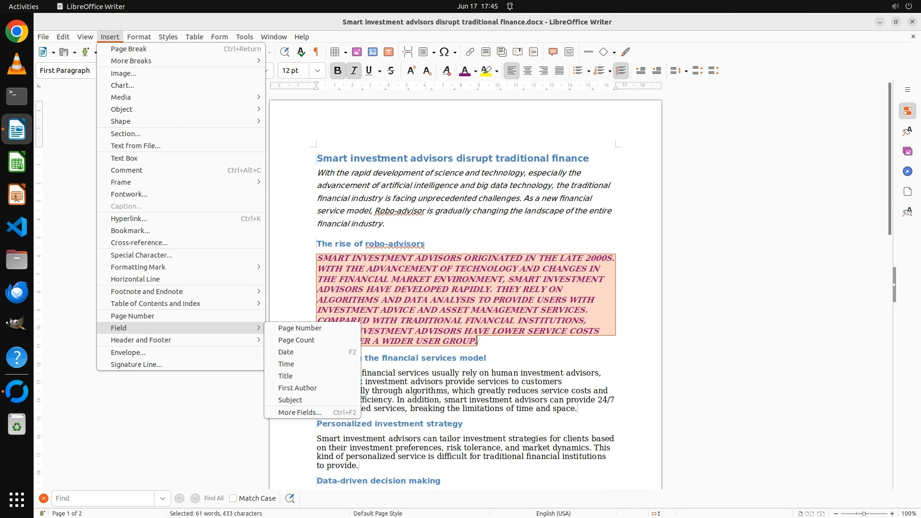921x518 pixels.
Task: Click the Insert Hyperlink toolbar icon
Action: 470,52
